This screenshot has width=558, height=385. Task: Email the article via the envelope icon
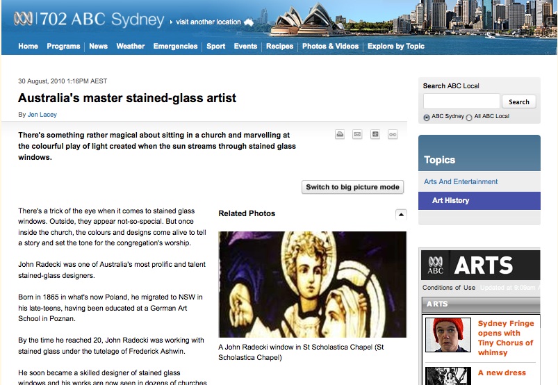(x=357, y=135)
